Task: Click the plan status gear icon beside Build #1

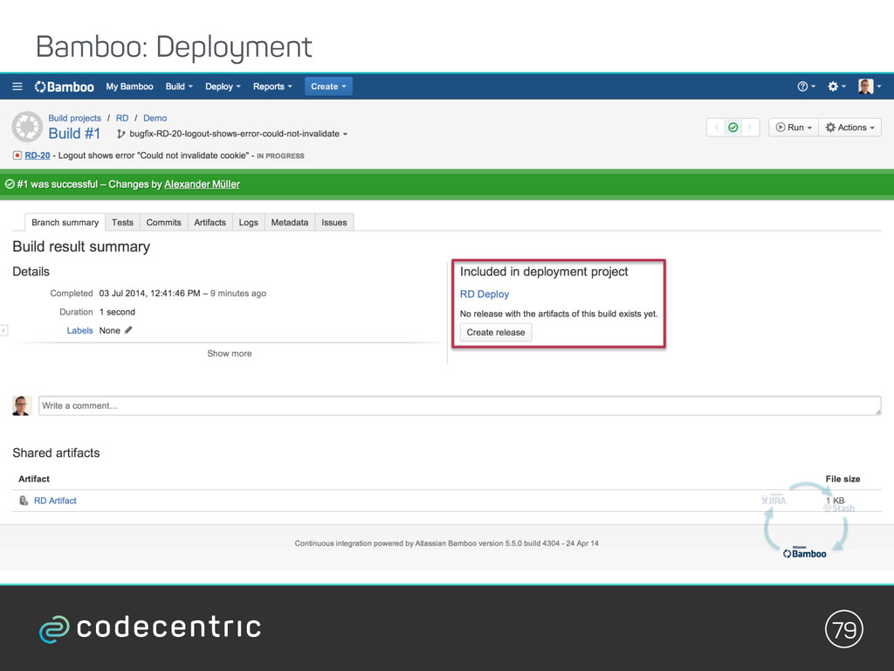Action: [27, 127]
